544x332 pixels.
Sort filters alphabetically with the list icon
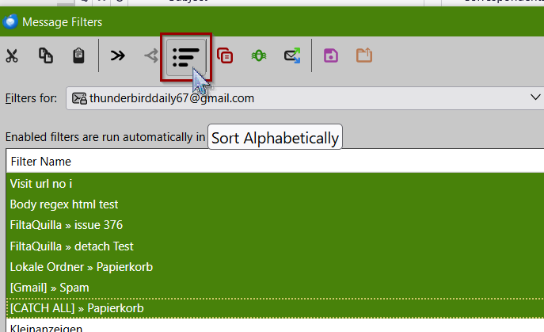pos(186,57)
